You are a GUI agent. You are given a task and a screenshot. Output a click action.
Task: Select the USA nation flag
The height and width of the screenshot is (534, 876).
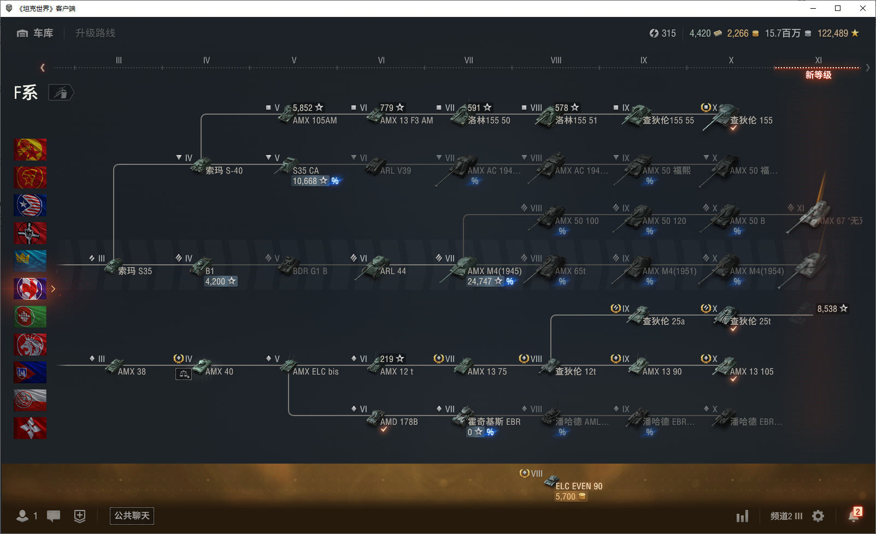(x=30, y=205)
